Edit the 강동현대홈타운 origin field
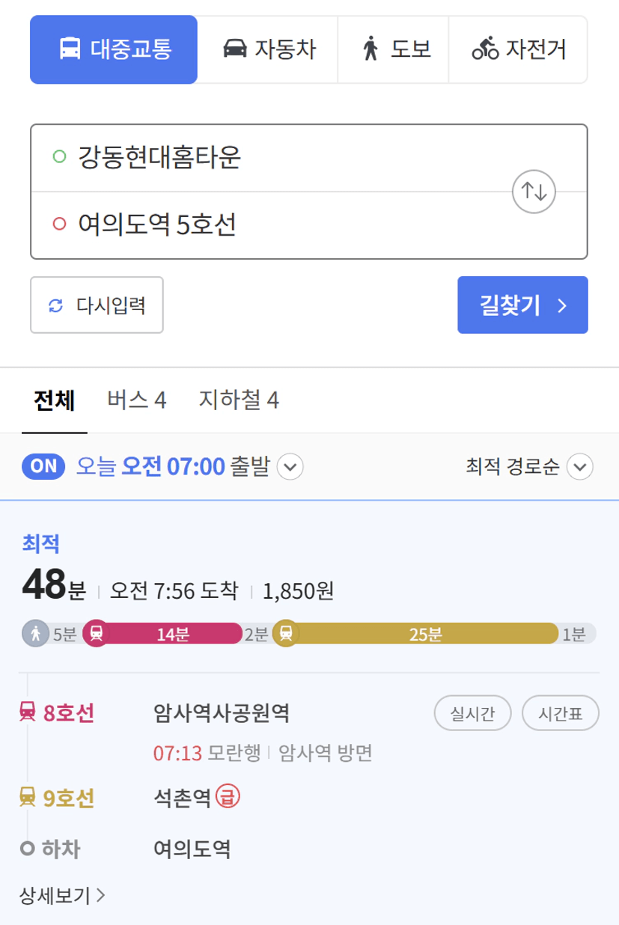 269,157
